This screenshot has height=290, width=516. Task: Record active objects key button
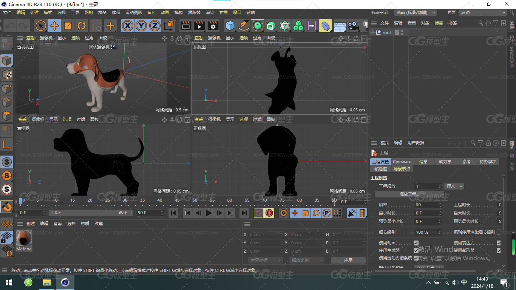tap(259, 213)
